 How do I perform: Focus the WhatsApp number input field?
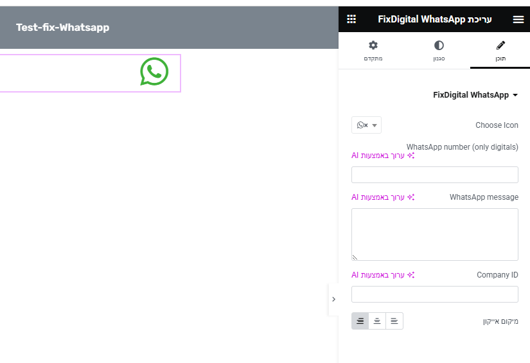click(434, 175)
